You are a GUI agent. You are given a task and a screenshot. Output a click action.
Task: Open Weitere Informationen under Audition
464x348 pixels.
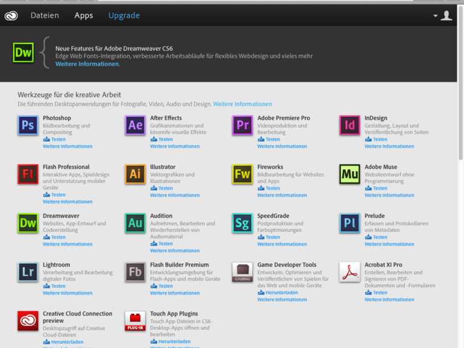click(175, 250)
